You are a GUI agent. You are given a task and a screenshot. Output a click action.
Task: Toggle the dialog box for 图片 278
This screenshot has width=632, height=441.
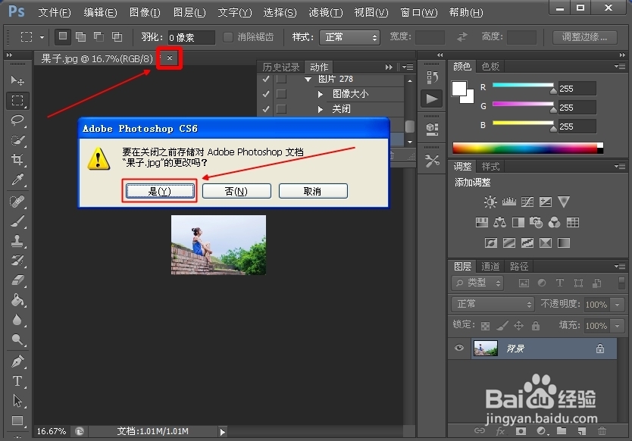click(281, 79)
